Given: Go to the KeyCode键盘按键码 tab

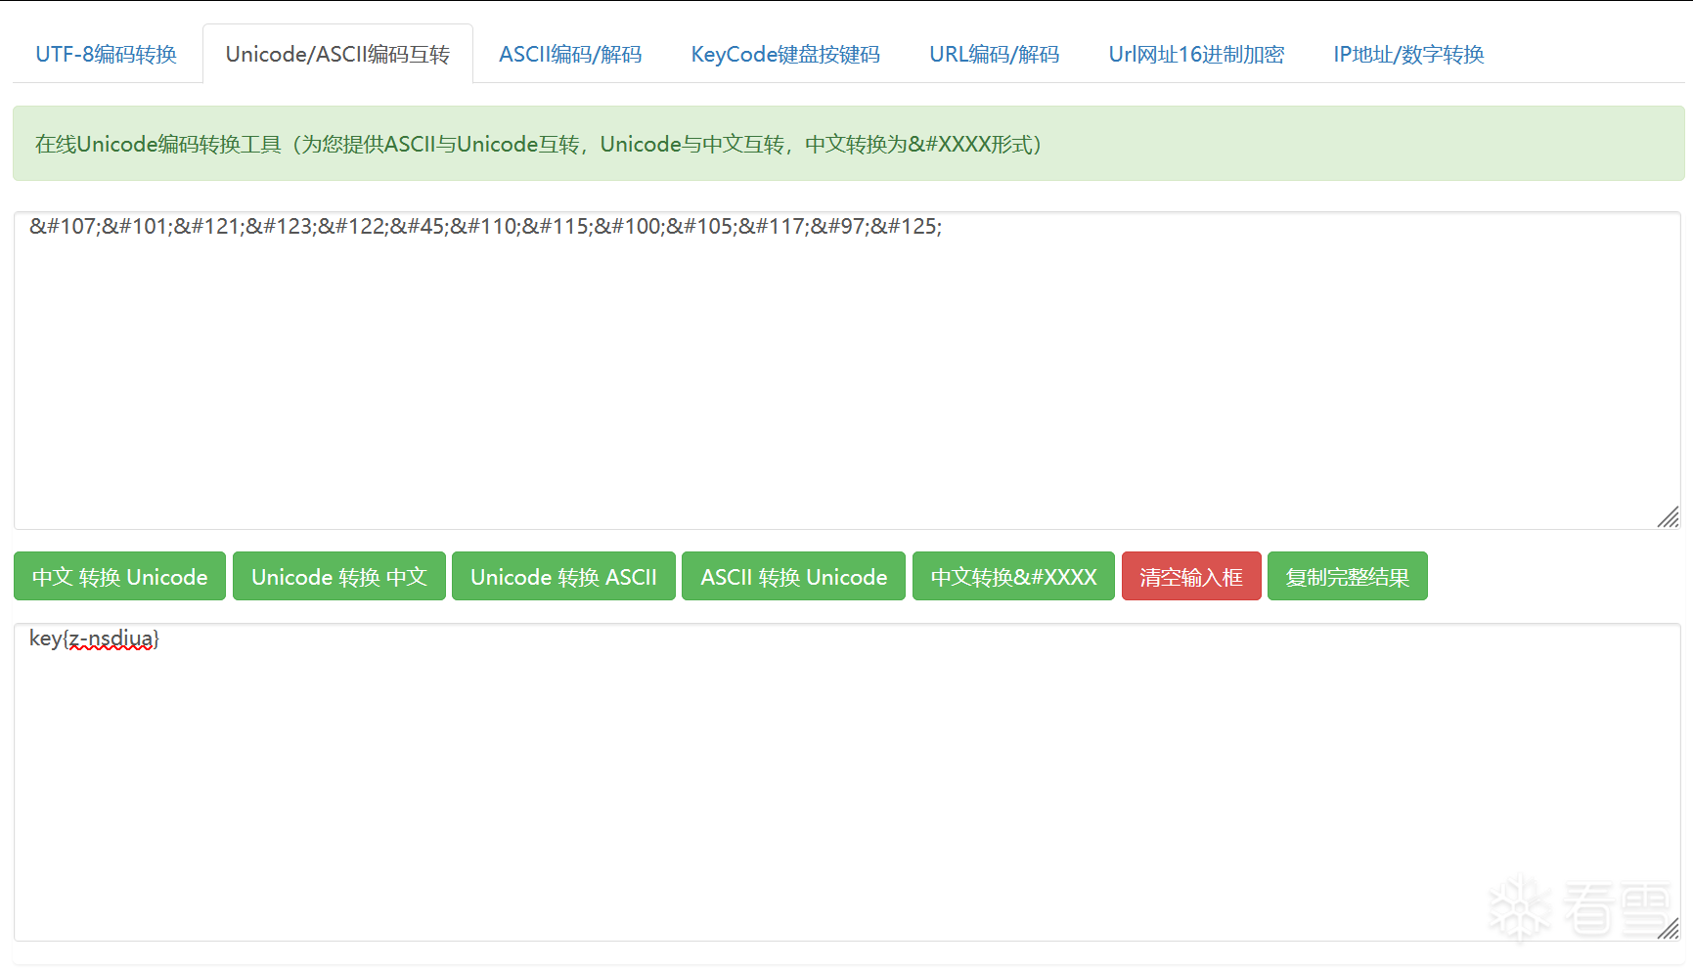Looking at the screenshot, I should [784, 55].
